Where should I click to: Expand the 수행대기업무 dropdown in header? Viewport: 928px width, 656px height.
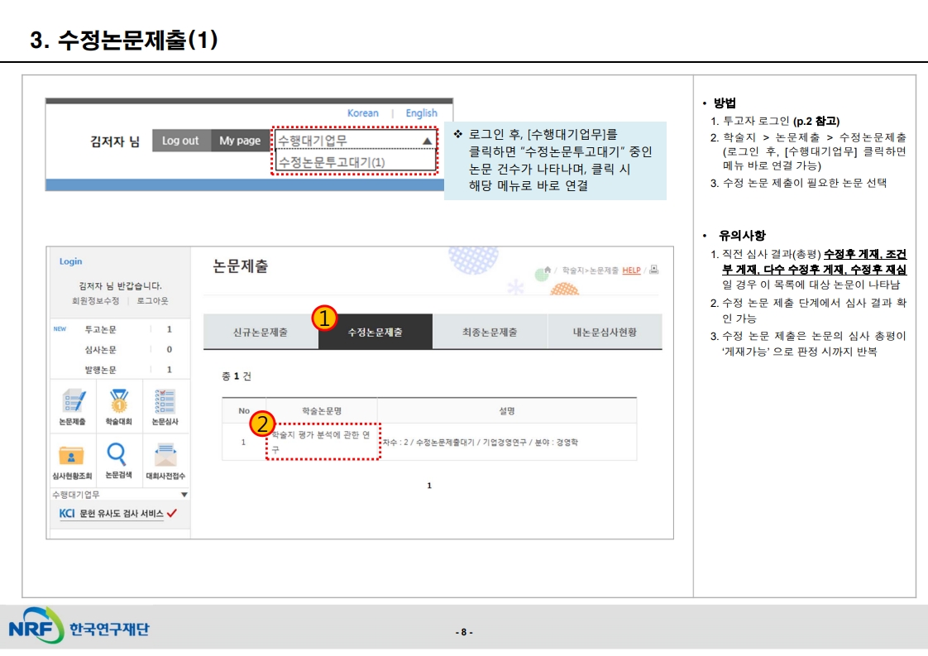pyautogui.click(x=355, y=141)
